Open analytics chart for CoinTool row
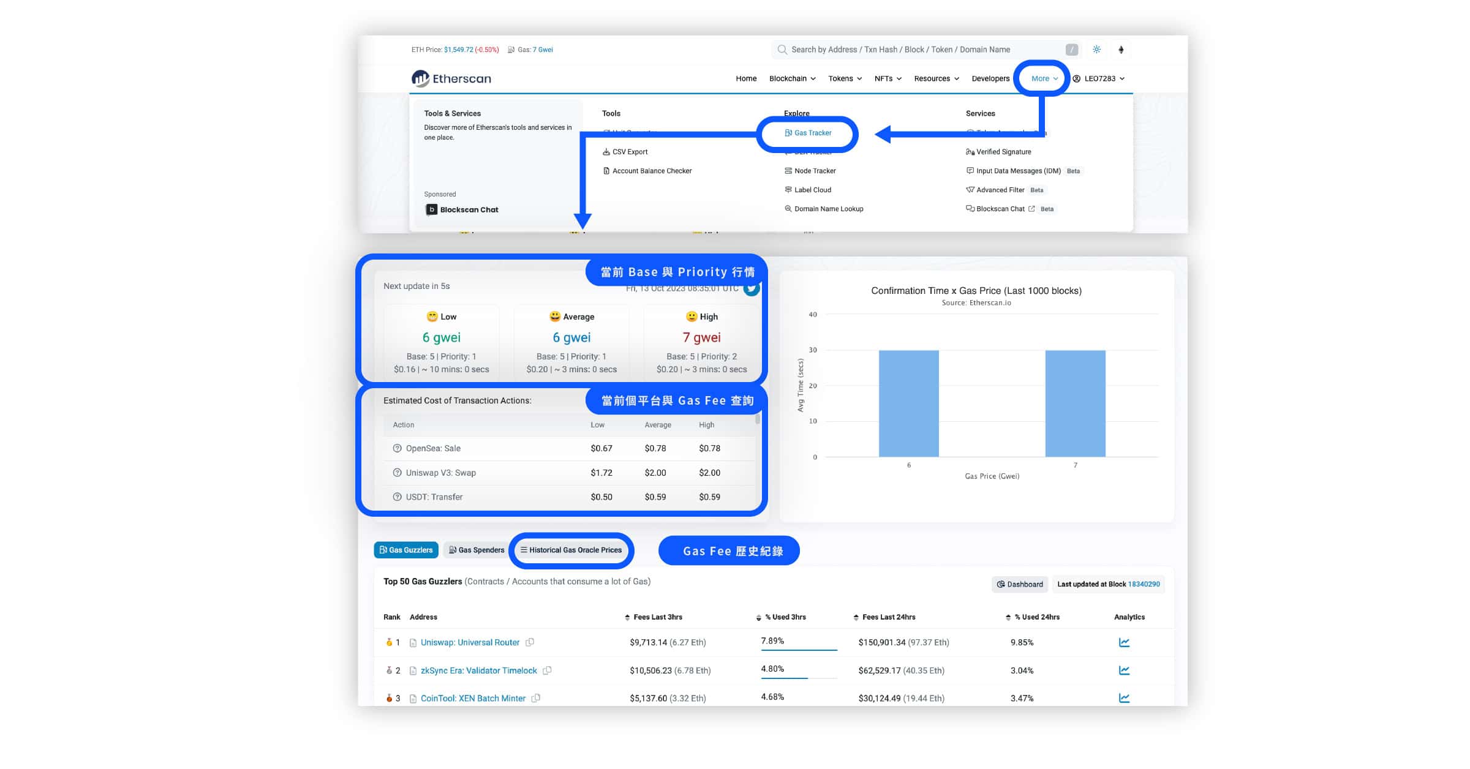 pyautogui.click(x=1124, y=698)
